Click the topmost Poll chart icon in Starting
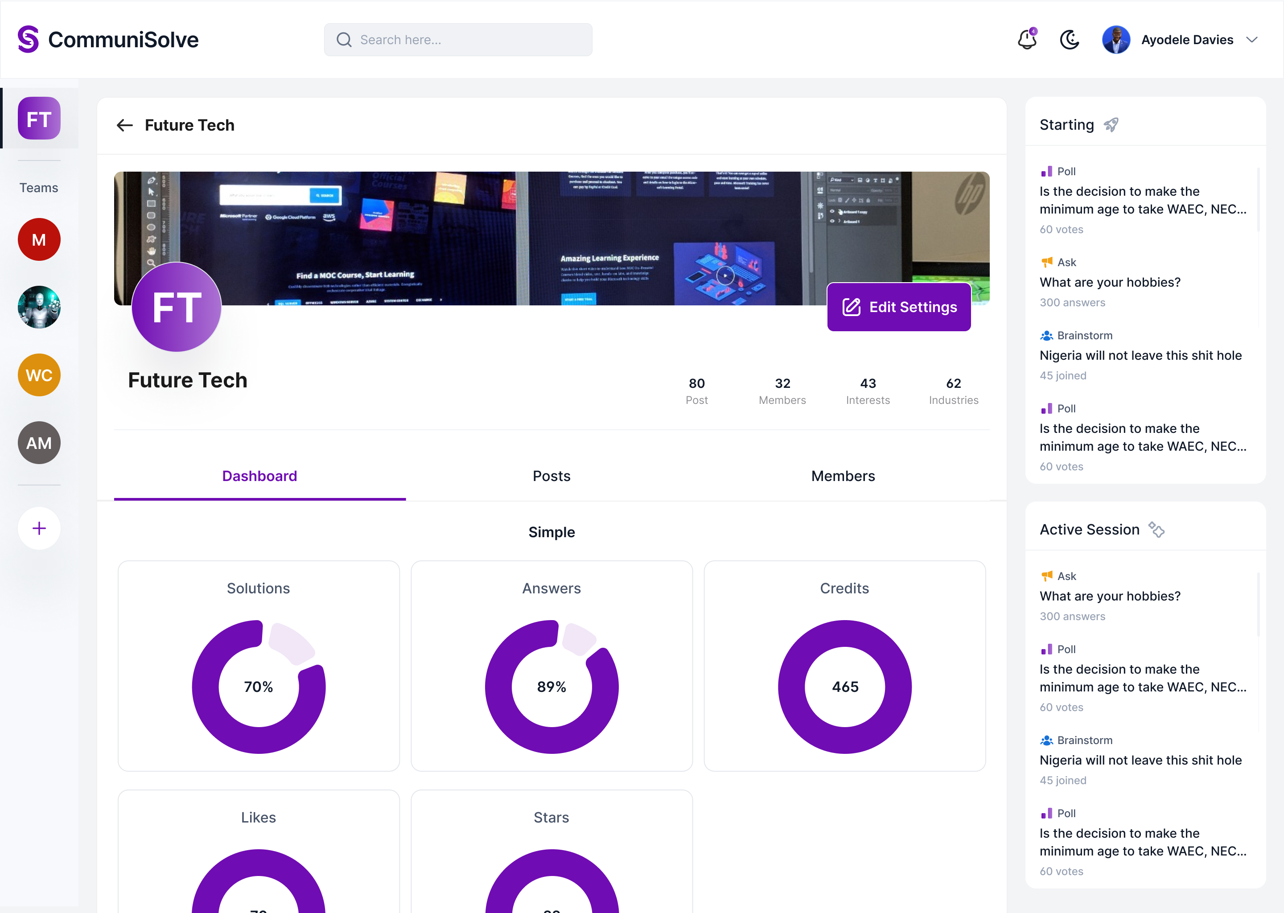 pos(1046,172)
